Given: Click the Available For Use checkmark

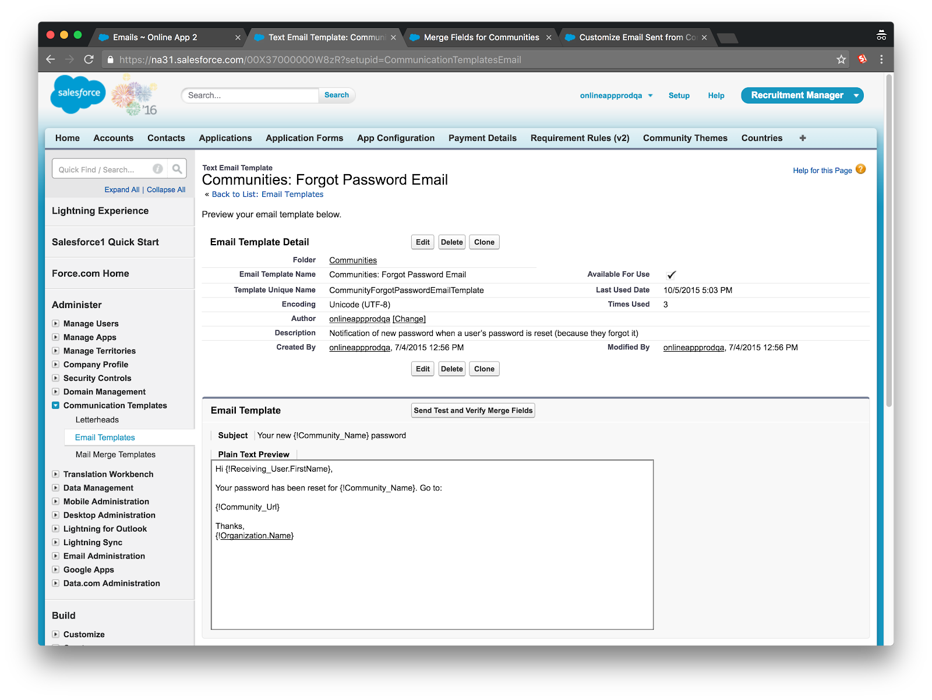Looking at the screenshot, I should [671, 275].
